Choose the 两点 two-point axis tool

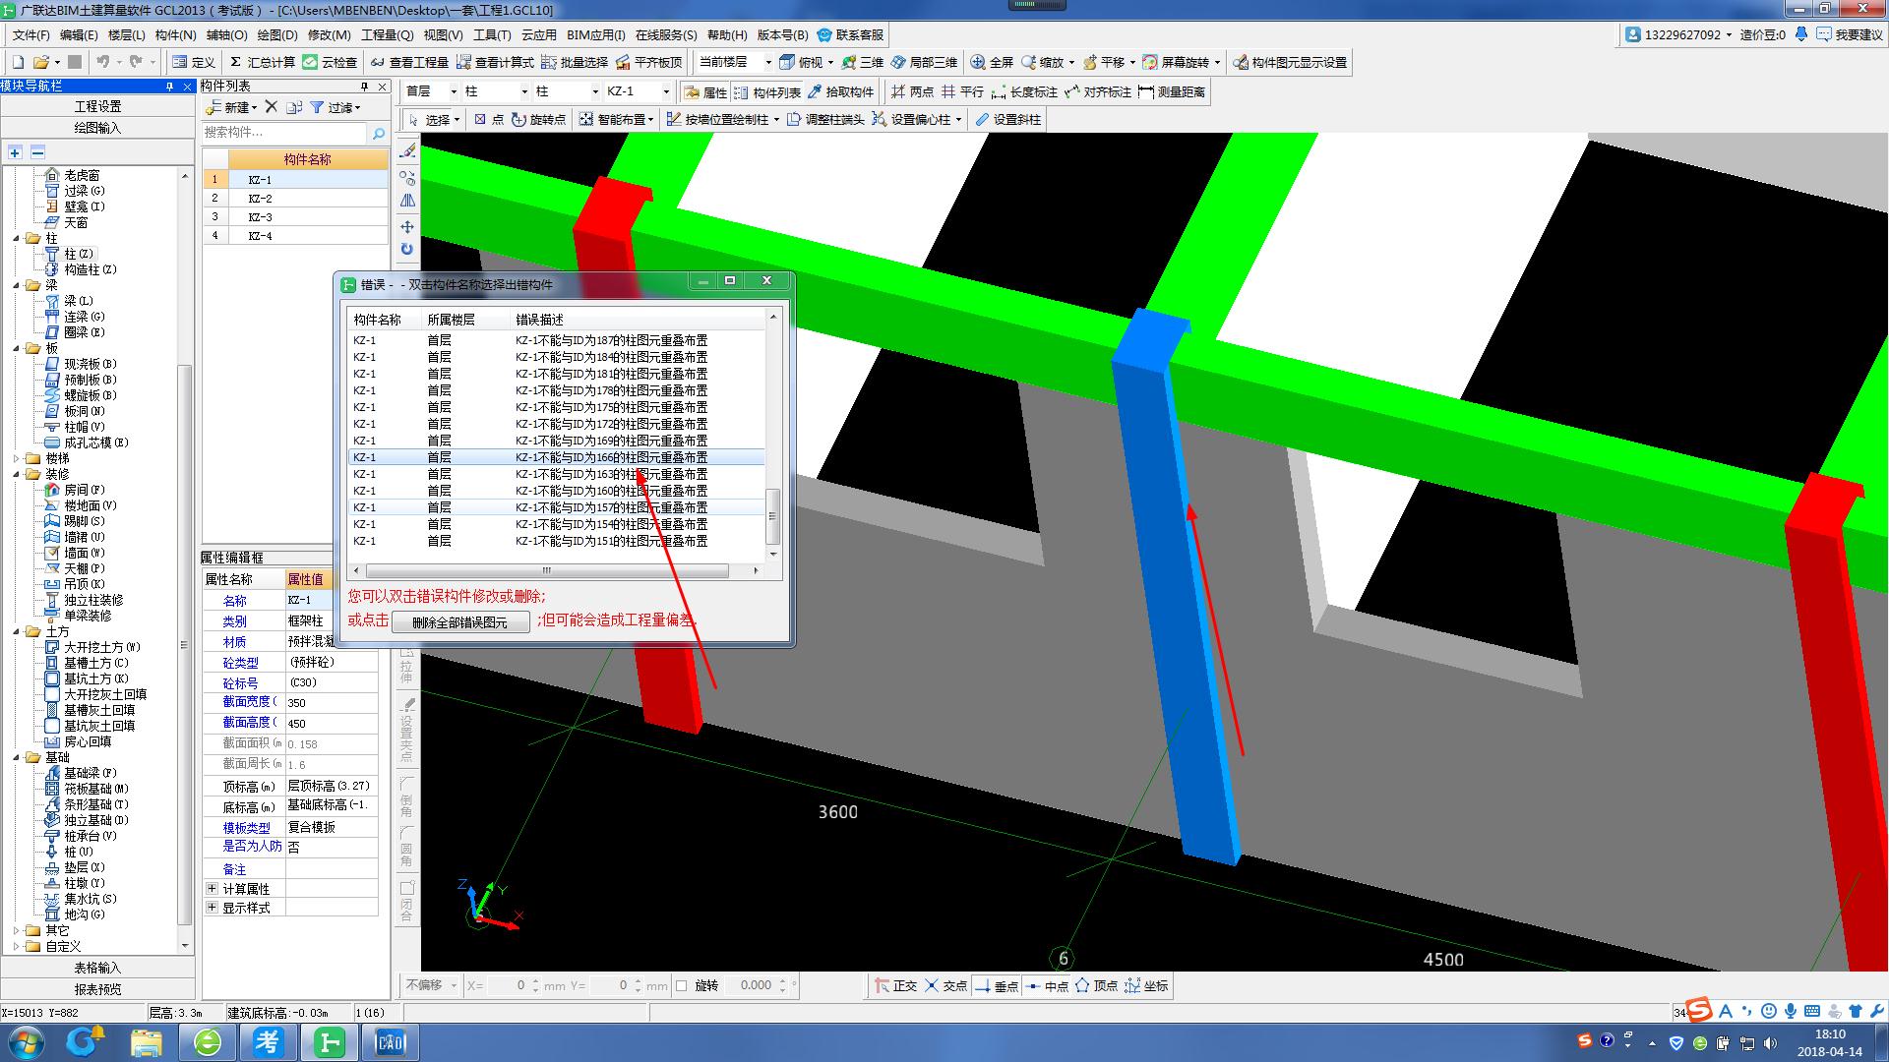click(x=912, y=91)
